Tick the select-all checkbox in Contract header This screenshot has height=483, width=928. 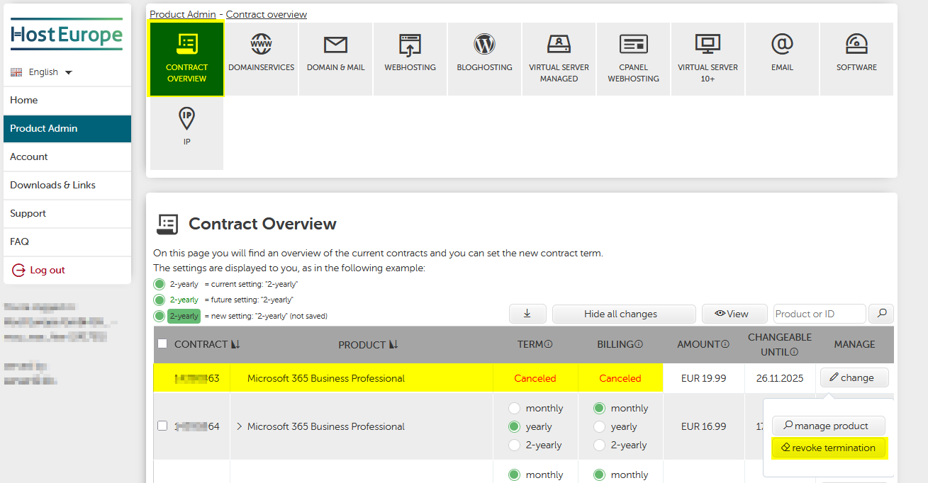162,344
